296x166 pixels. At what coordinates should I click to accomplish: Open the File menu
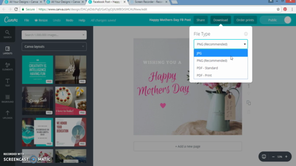(27, 20)
